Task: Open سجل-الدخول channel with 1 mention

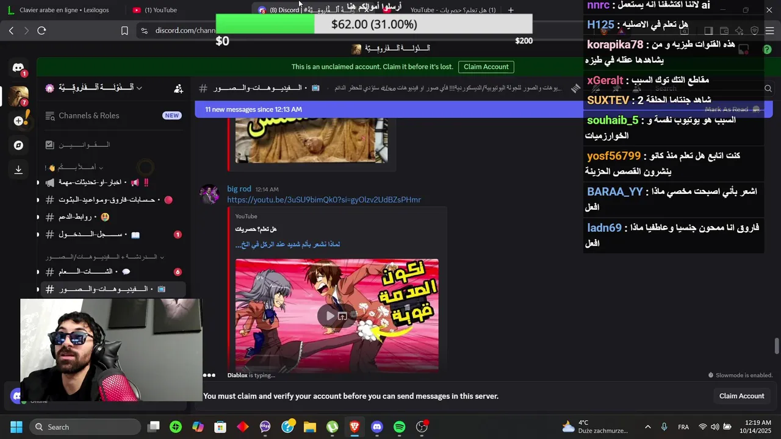Action: tap(113, 234)
